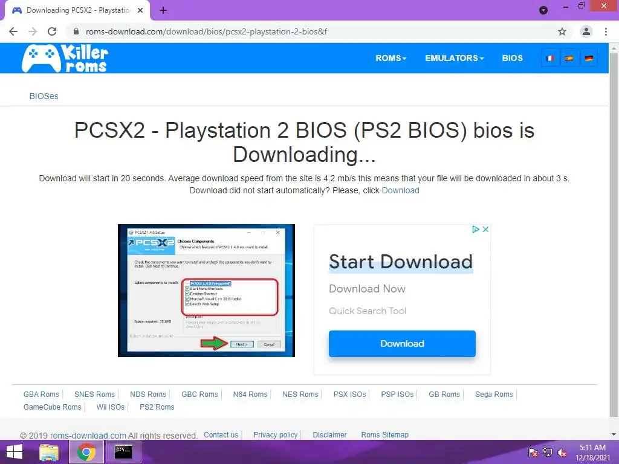The width and height of the screenshot is (619, 464).
Task: Open PSX ISOs footer link
Action: [x=349, y=394]
